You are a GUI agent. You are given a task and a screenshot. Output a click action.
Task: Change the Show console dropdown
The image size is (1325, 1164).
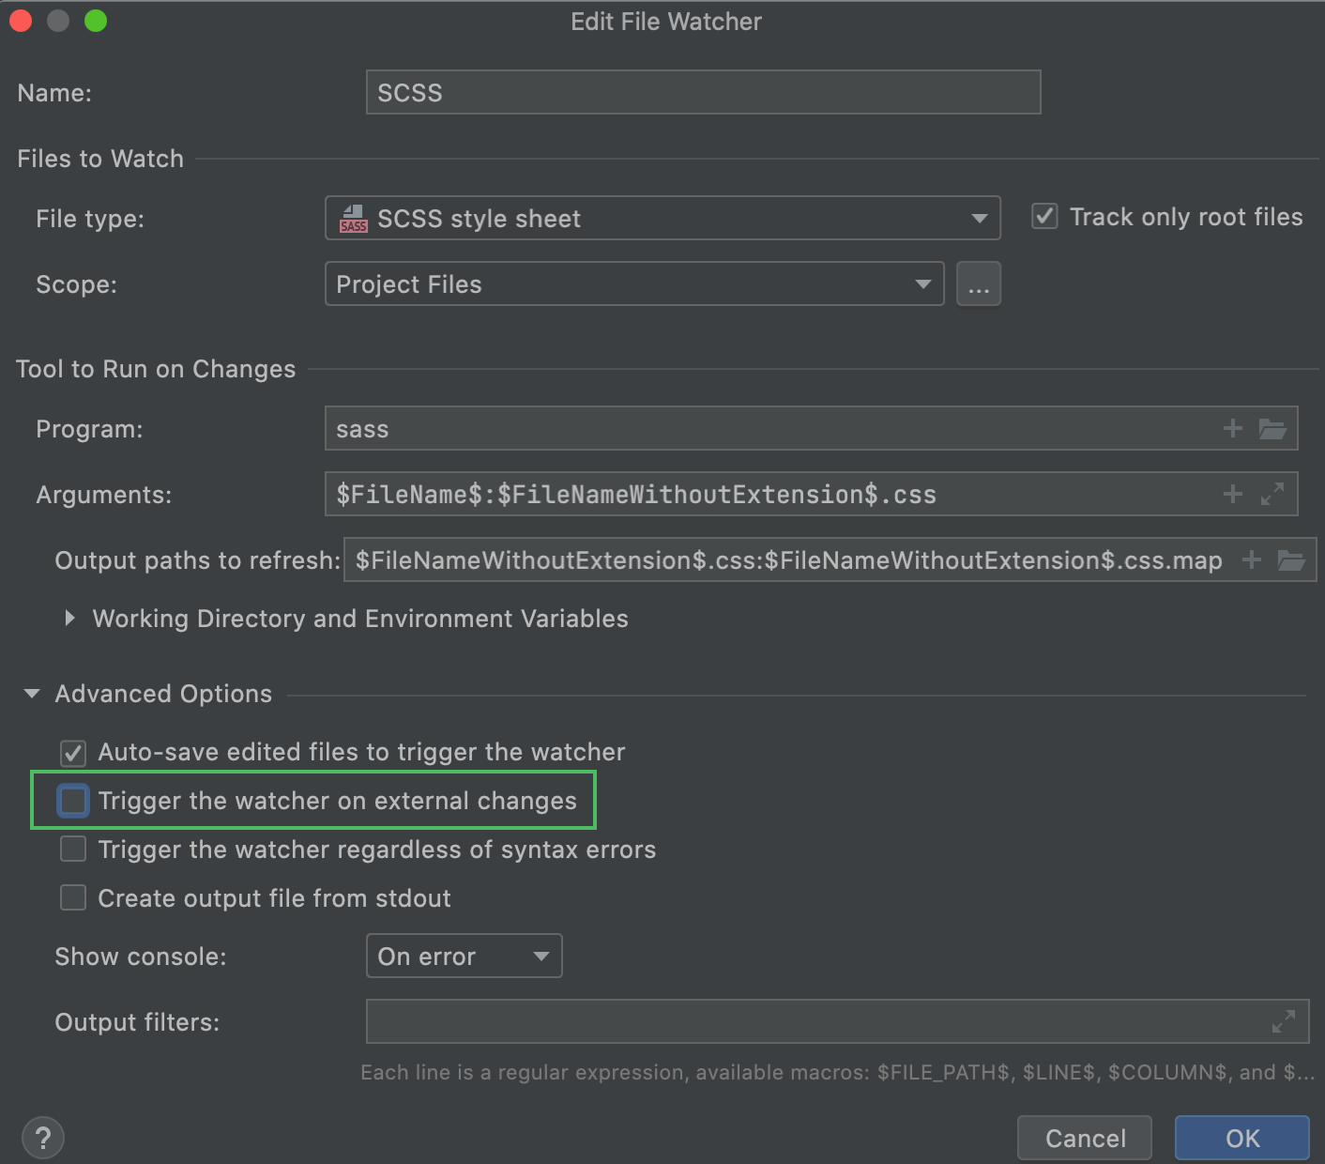(x=464, y=956)
